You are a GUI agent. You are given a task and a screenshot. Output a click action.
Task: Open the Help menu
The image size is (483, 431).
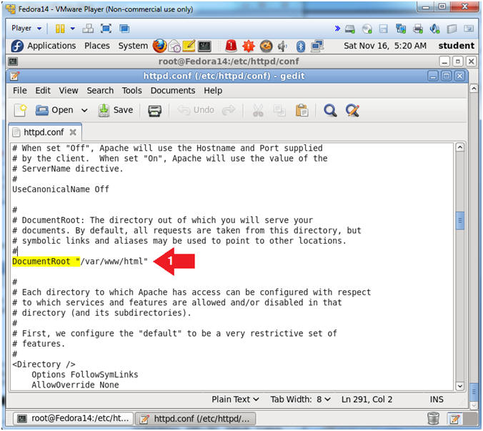click(x=213, y=91)
